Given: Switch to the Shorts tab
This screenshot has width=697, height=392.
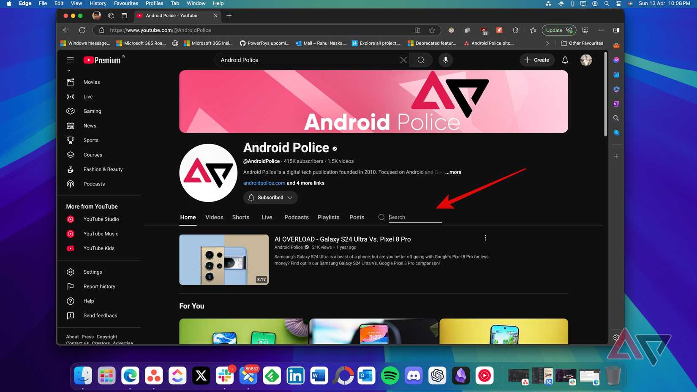Looking at the screenshot, I should (241, 217).
